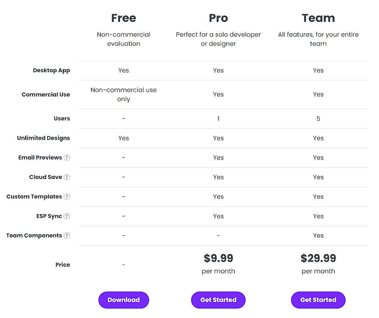This screenshot has height=318, width=379.
Task: Open the Team Components question mark icon
Action: pyautogui.click(x=67, y=236)
